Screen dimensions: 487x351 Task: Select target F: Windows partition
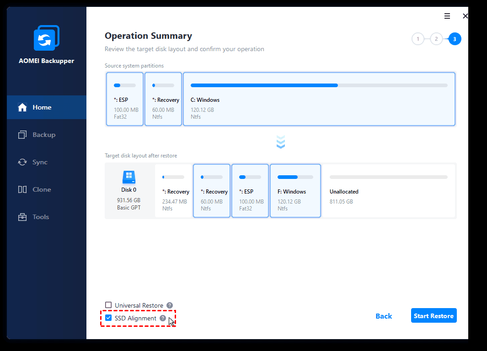[x=295, y=191]
